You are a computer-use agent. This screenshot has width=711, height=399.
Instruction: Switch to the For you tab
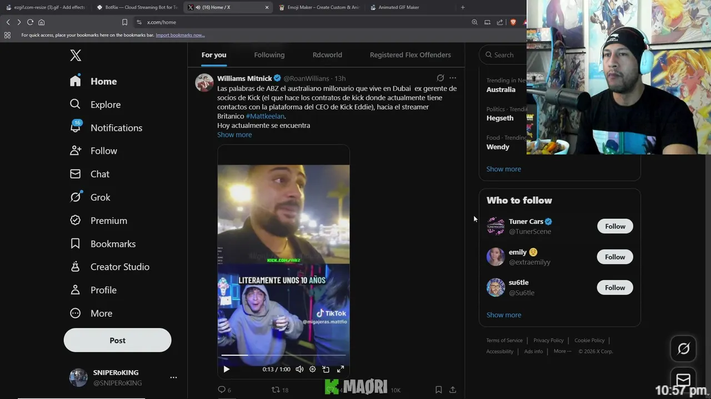pos(214,55)
